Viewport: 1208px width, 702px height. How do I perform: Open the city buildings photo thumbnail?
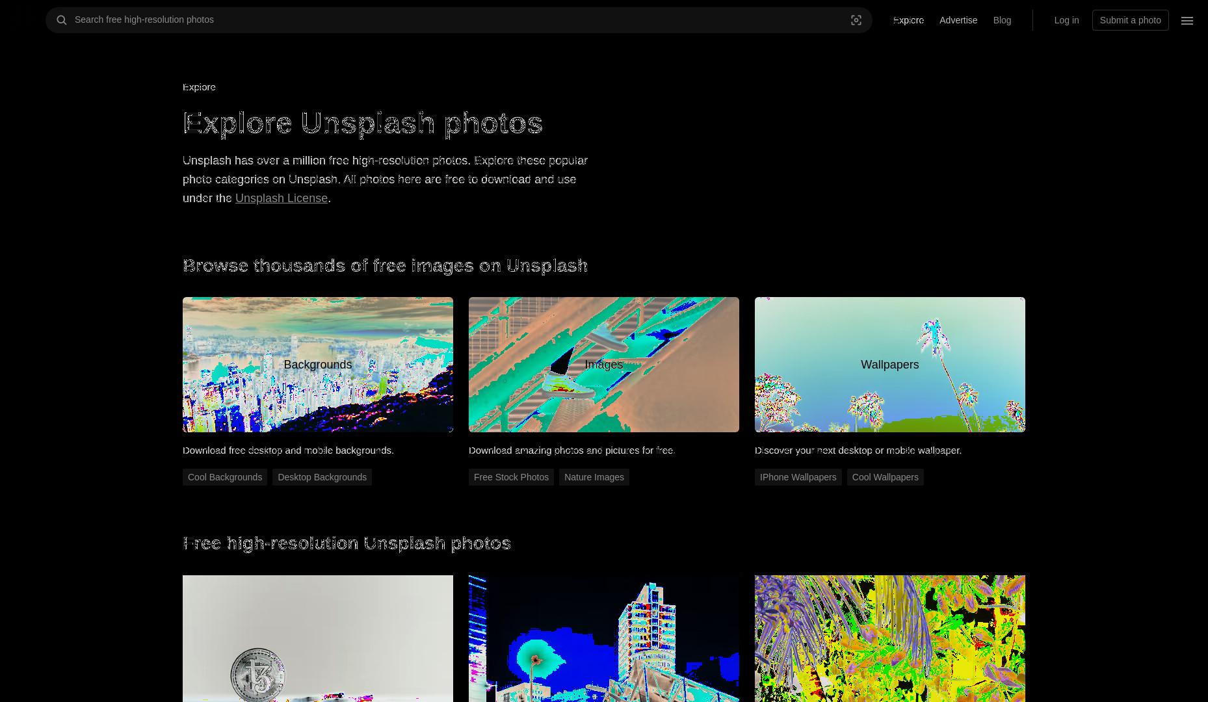(604, 638)
